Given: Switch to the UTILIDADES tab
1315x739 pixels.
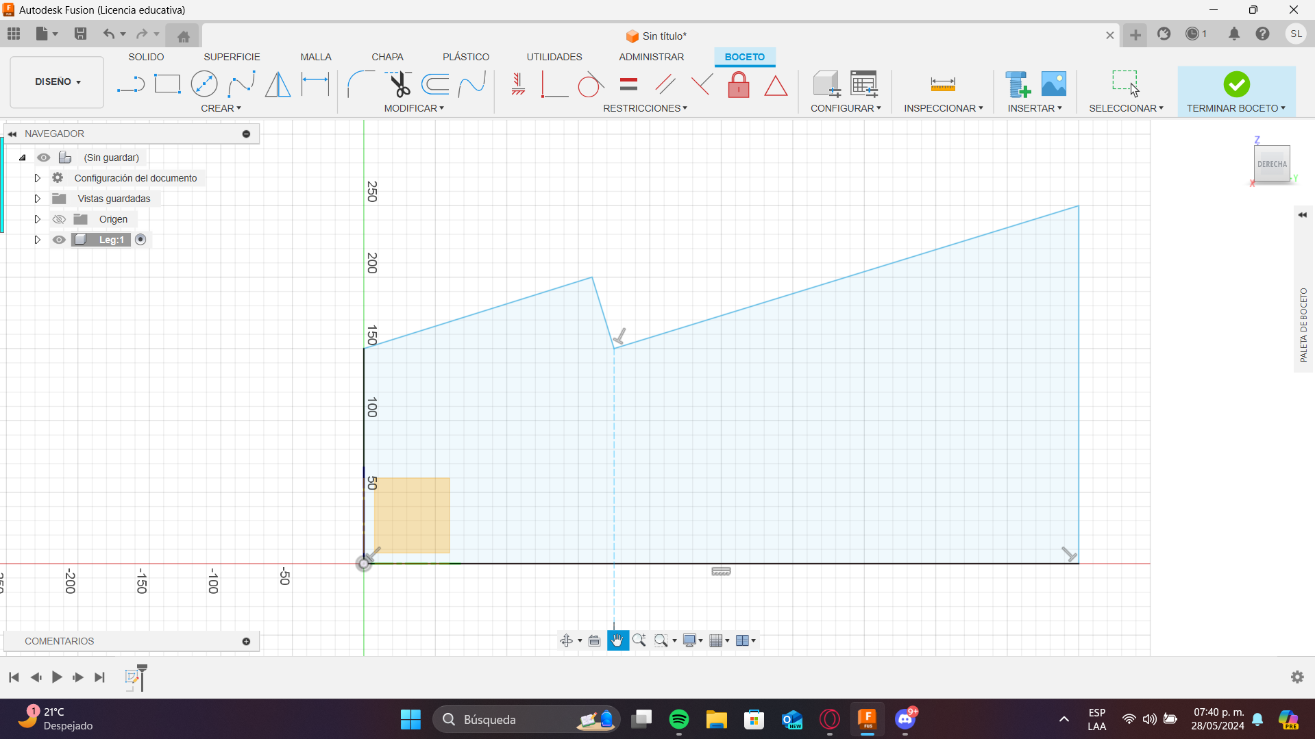Looking at the screenshot, I should coord(554,57).
